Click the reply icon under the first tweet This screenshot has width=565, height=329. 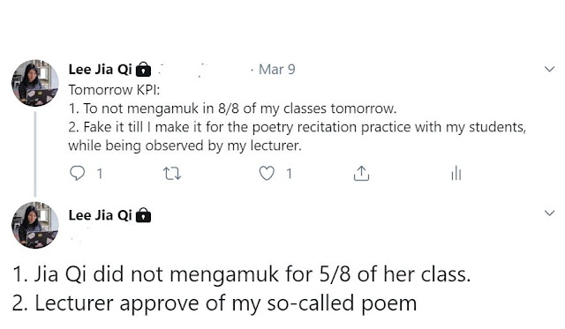click(77, 174)
